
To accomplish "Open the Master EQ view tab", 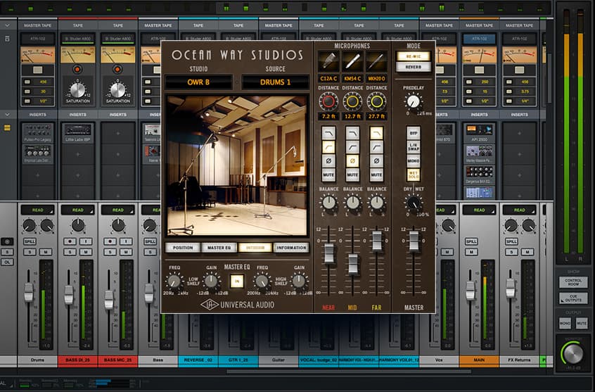I will click(219, 248).
